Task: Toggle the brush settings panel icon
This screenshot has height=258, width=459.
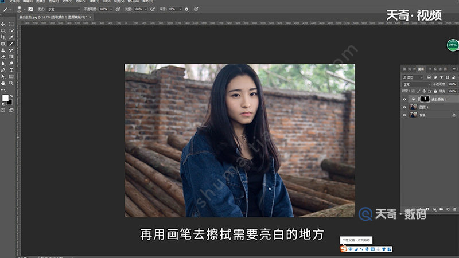Action: 30,9
